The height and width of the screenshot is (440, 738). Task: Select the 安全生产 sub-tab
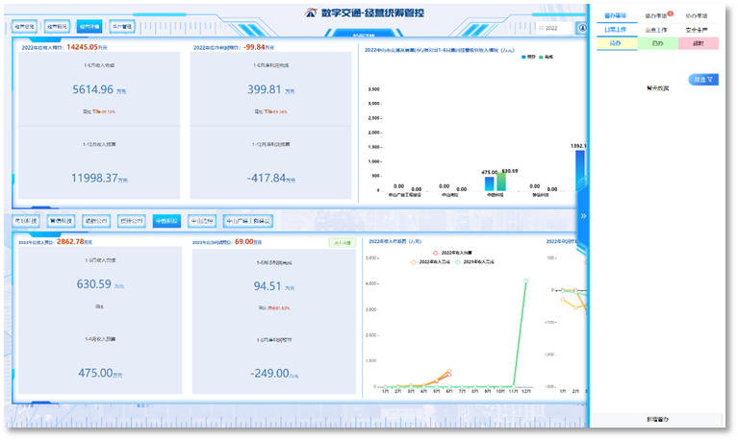click(696, 30)
